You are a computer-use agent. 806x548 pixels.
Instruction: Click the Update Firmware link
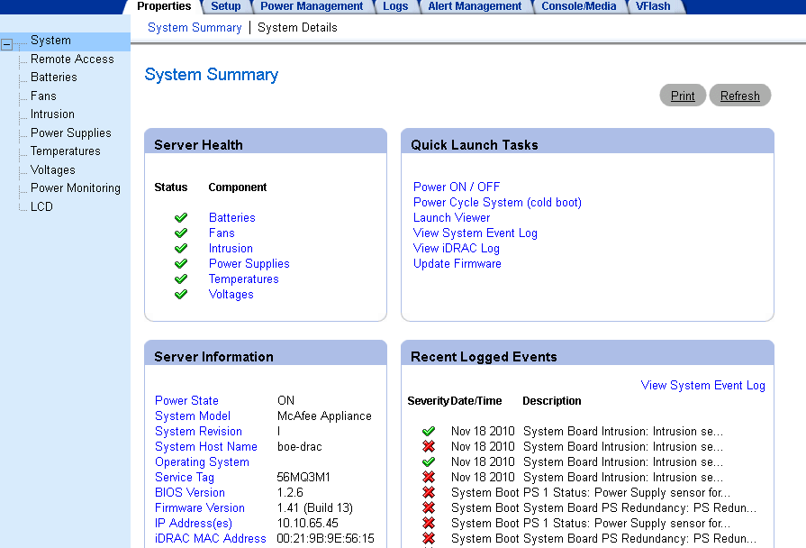(457, 263)
